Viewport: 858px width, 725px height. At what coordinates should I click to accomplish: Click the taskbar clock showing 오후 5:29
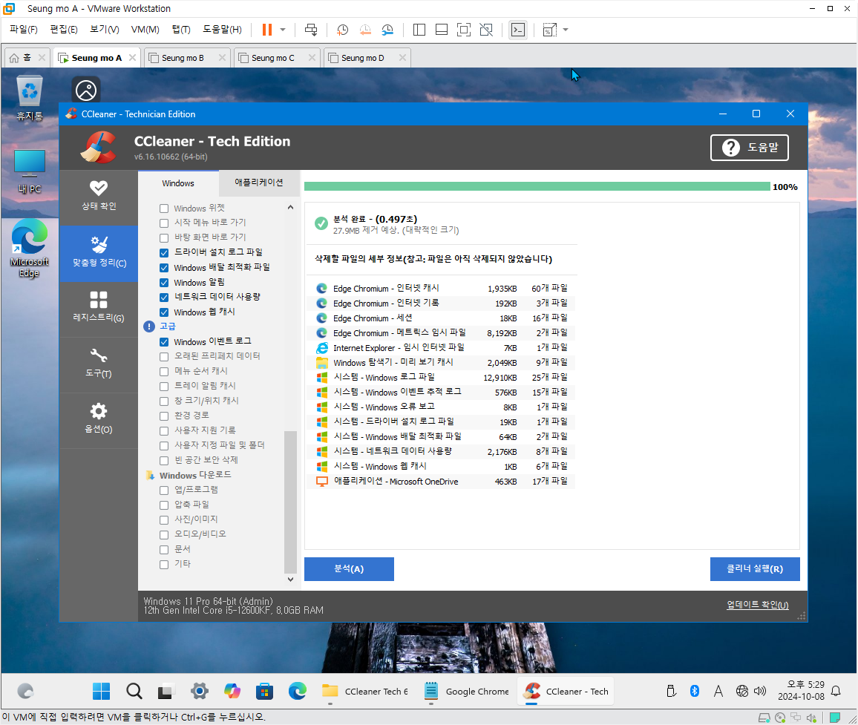pyautogui.click(x=801, y=691)
